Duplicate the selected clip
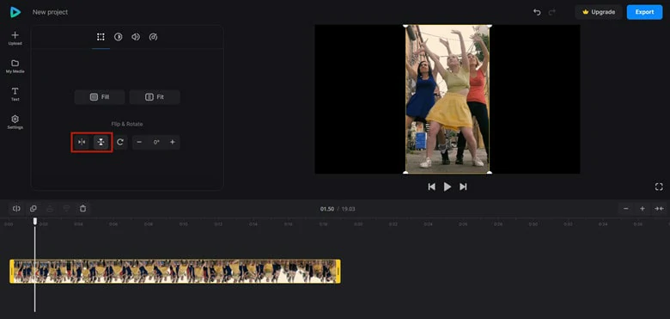The width and height of the screenshot is (670, 319). 33,209
